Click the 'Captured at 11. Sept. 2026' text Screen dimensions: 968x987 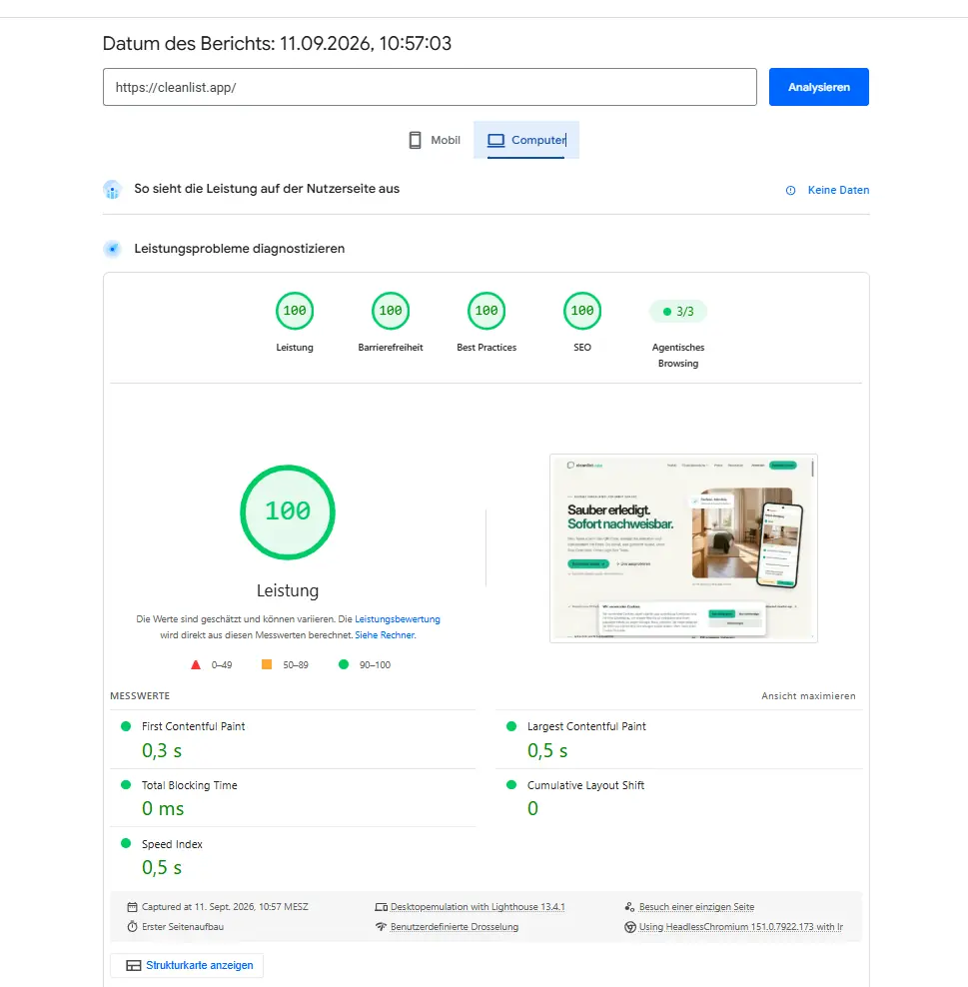(225, 907)
